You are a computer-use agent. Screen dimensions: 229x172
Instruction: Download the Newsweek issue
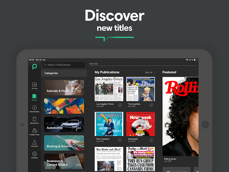click(x=152, y=140)
